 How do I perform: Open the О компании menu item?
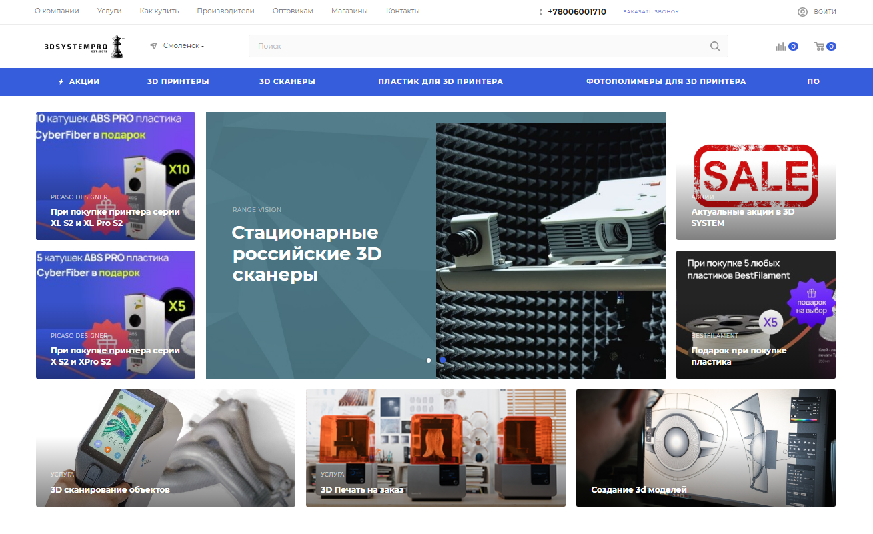coord(57,11)
